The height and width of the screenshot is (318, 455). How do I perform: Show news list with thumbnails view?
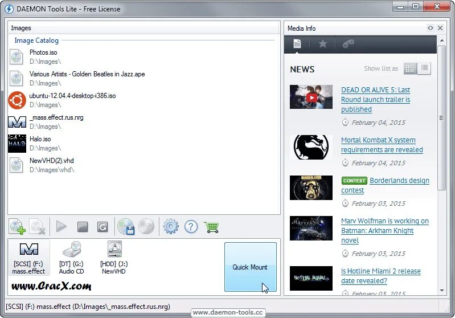coord(411,68)
